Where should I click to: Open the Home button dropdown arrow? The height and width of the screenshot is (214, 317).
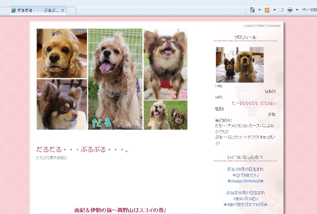(x=260, y=10)
